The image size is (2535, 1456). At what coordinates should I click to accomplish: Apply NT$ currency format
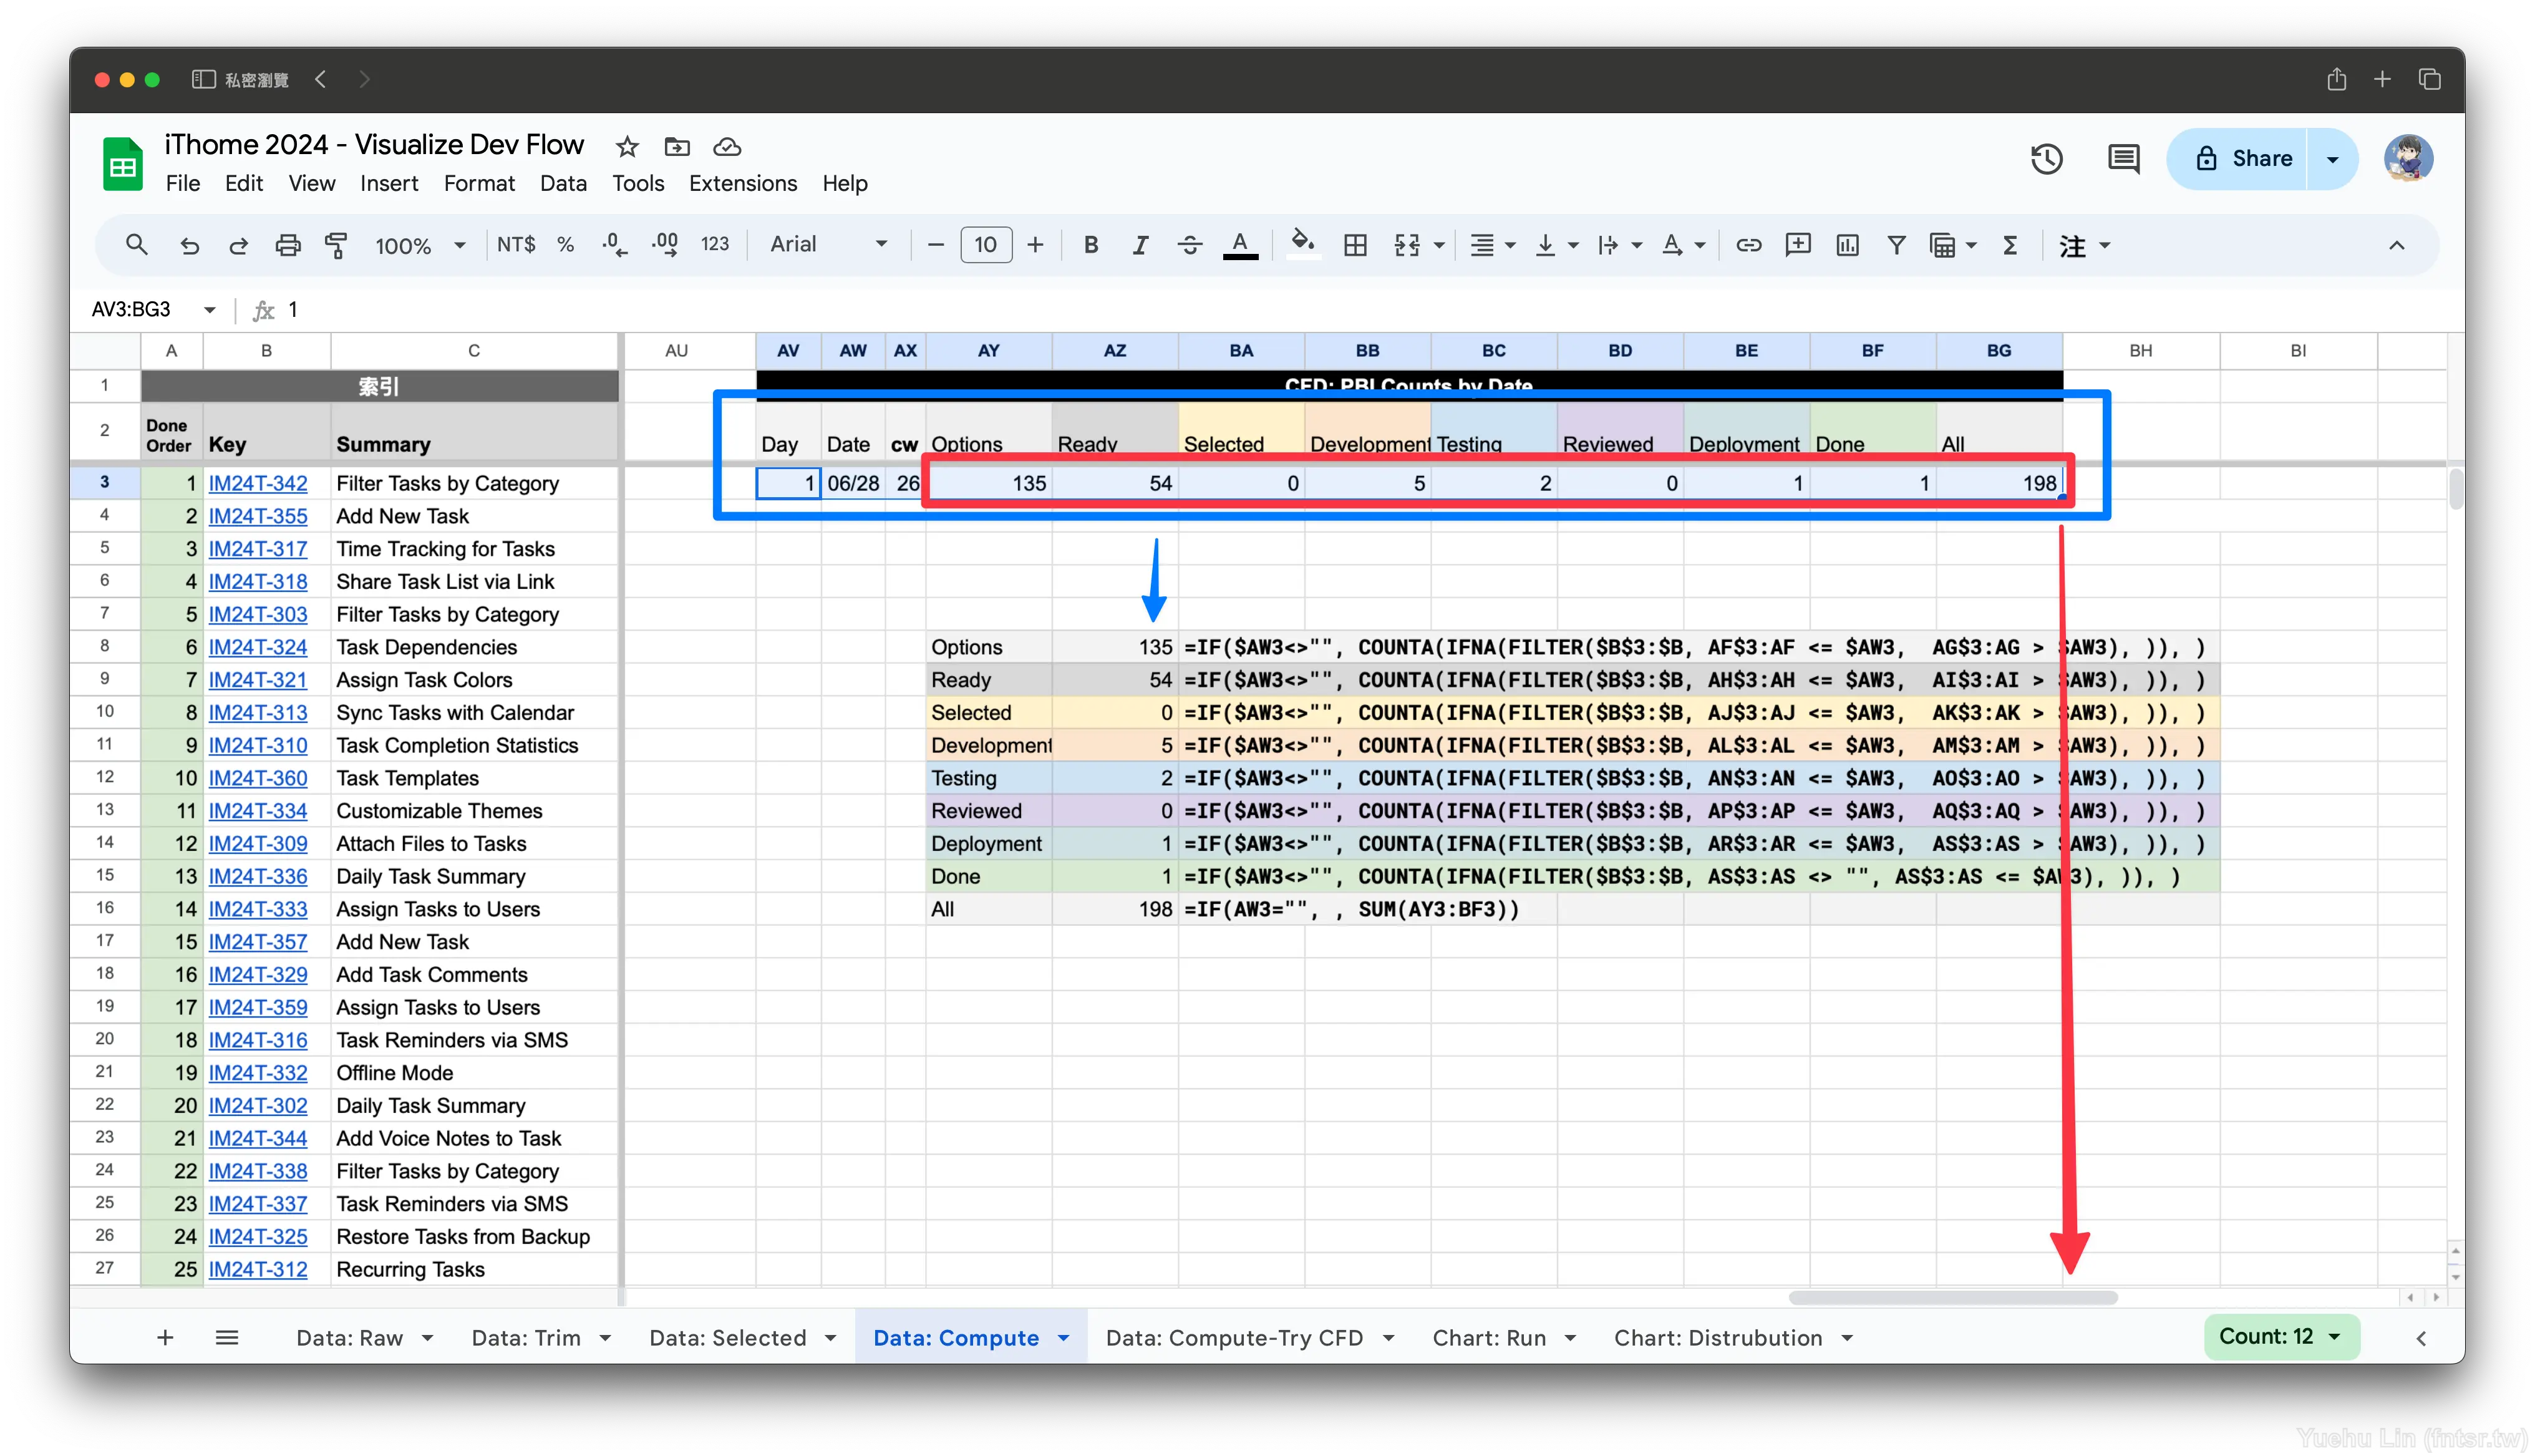516,245
